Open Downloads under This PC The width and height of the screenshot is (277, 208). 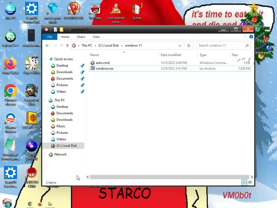[64, 120]
